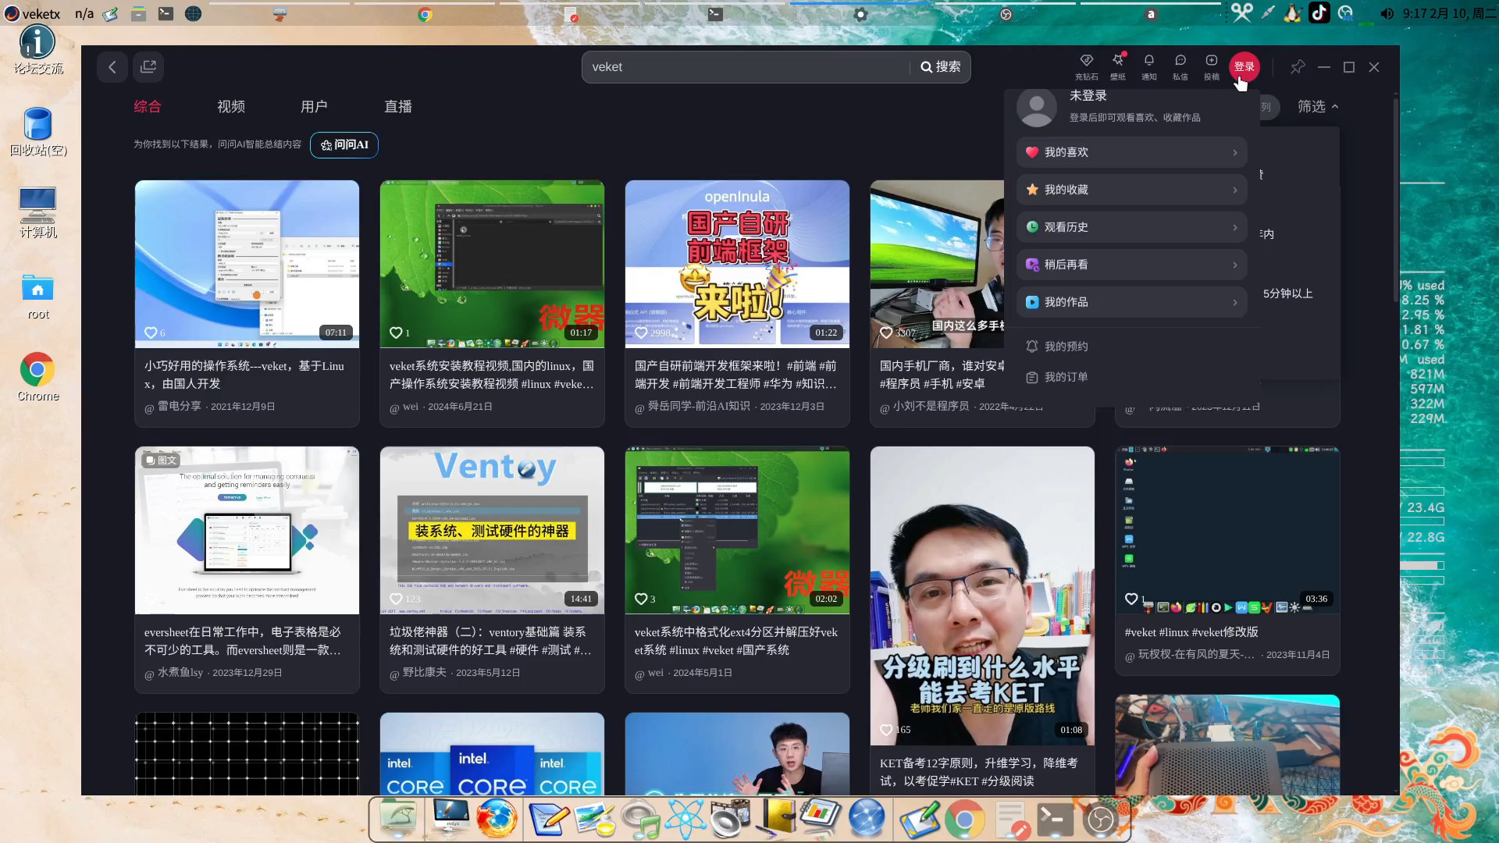Switch to the 综合 tab
The image size is (1499, 843).
point(148,106)
